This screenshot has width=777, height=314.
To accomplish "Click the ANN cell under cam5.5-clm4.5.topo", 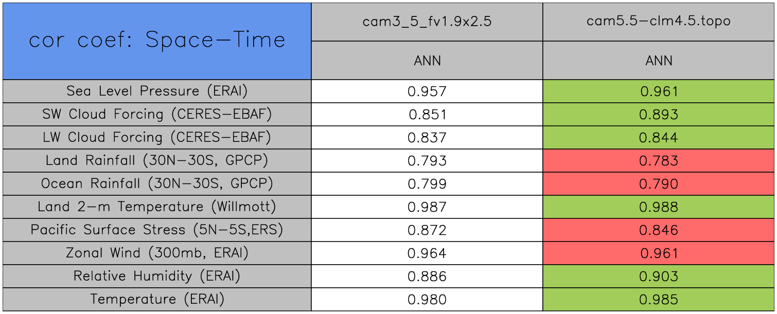I will pyautogui.click(x=659, y=61).
